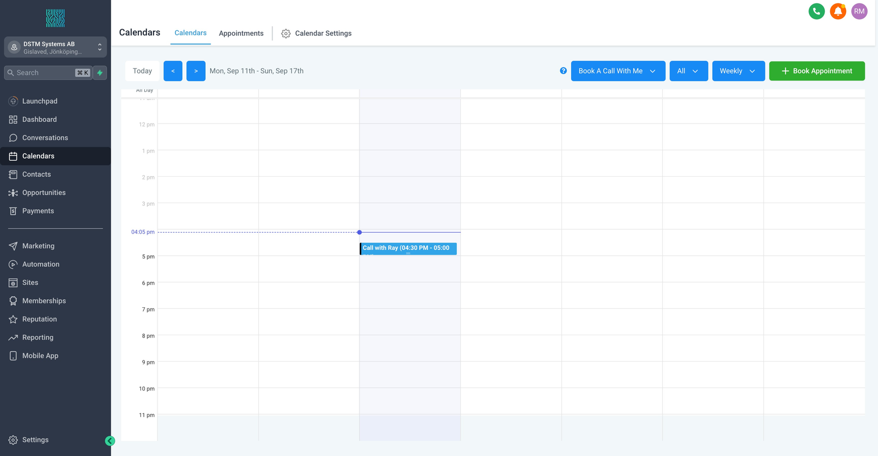Switch to the Appointments tab
This screenshot has height=456, width=878.
[241, 33]
